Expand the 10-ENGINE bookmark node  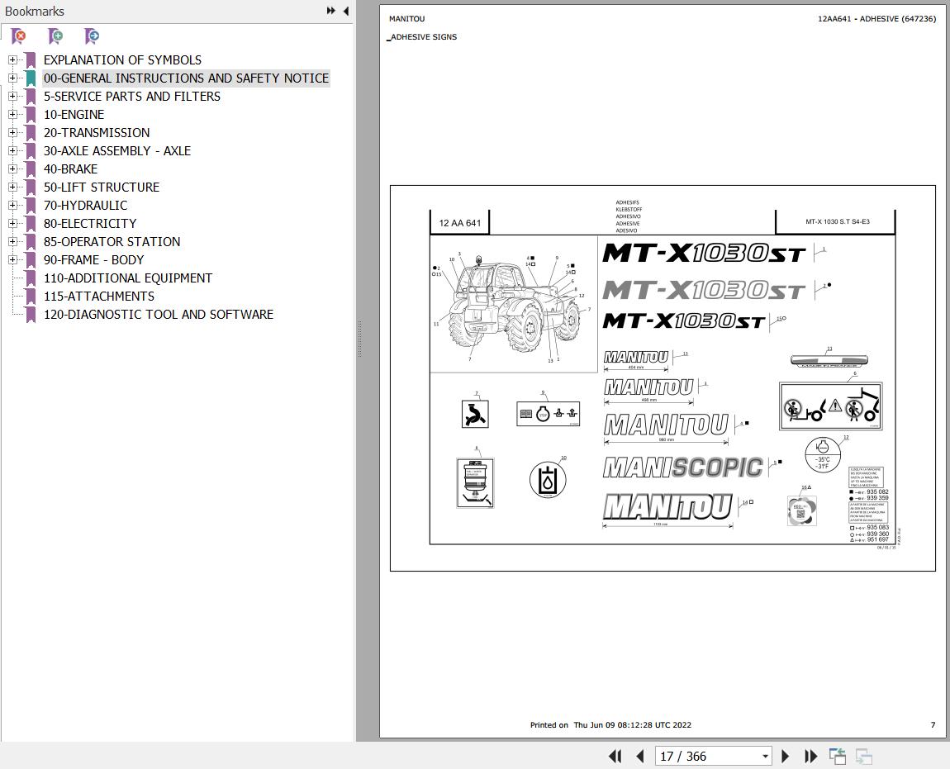tap(12, 115)
